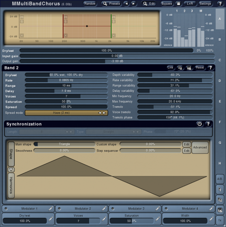Click the Output gain slider

(x=117, y=61)
